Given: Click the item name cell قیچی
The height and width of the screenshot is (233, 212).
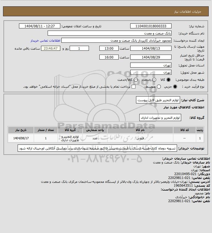Looking at the screenshot, I should point(140,138).
